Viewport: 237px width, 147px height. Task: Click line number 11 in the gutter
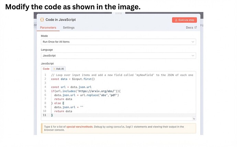(45, 115)
